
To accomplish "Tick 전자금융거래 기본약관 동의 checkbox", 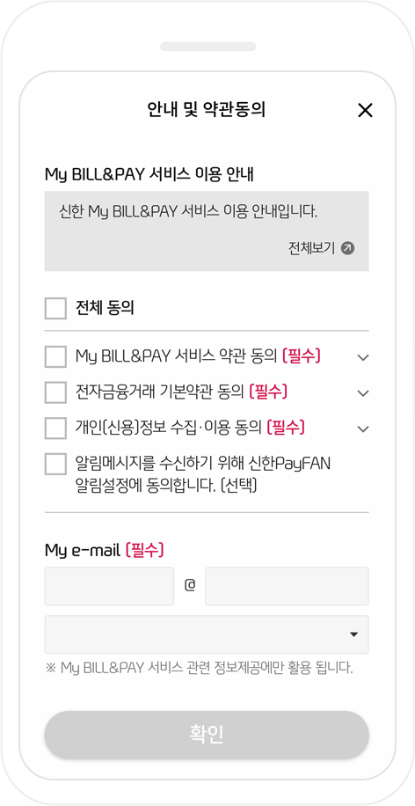I will (55, 392).
